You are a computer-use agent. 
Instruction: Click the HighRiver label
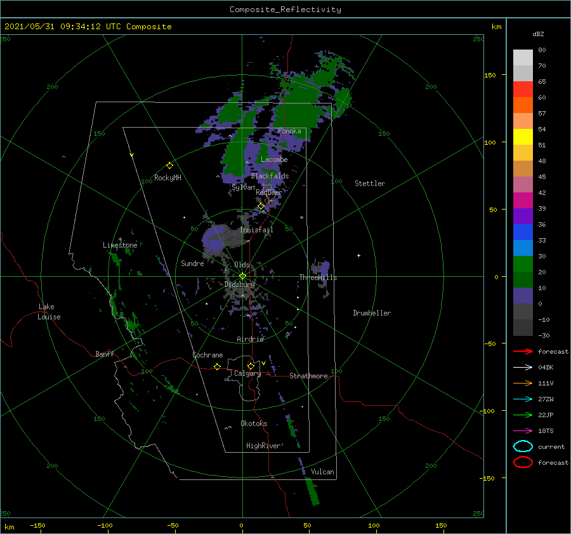263,446
